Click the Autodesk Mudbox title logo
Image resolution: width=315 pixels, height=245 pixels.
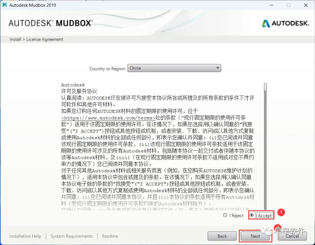click(x=51, y=23)
